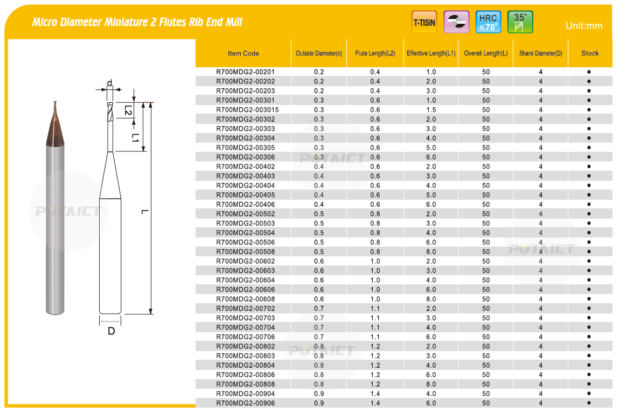The height and width of the screenshot is (413, 619).
Task: Click the Effective Length(L1) column header
Action: tap(431, 53)
